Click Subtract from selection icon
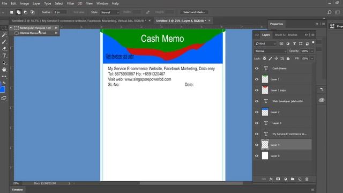Viewport: 343px width, 193px height. click(x=26, y=12)
